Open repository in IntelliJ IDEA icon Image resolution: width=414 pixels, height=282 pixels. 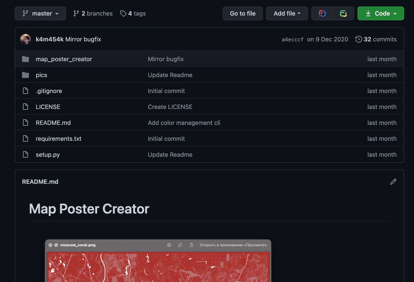[x=322, y=13]
